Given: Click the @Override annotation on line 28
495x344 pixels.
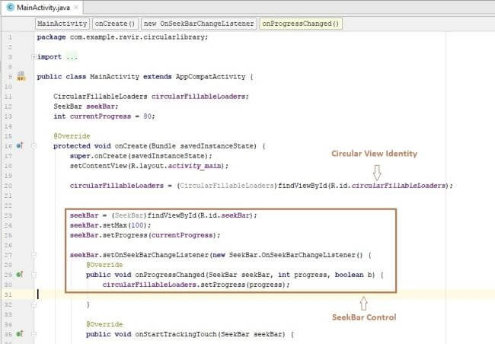Looking at the screenshot, I should (104, 265).
